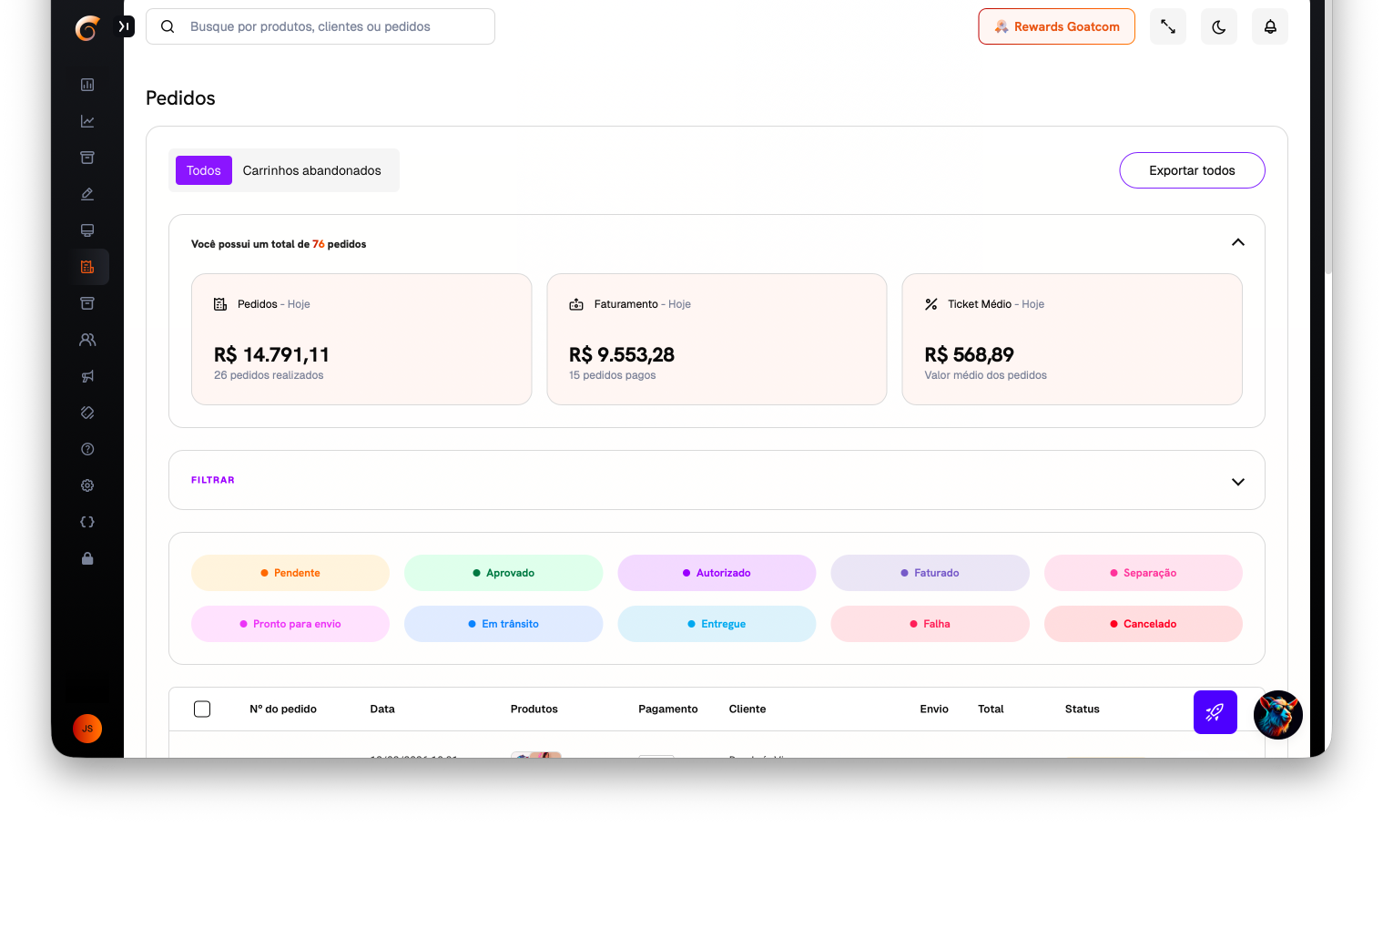Click the rocket floating button
Image resolution: width=1383 pixels, height=939 pixels.
(1215, 712)
